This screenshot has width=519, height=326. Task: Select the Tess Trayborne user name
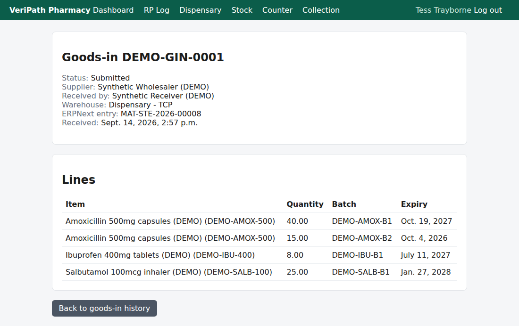click(444, 10)
